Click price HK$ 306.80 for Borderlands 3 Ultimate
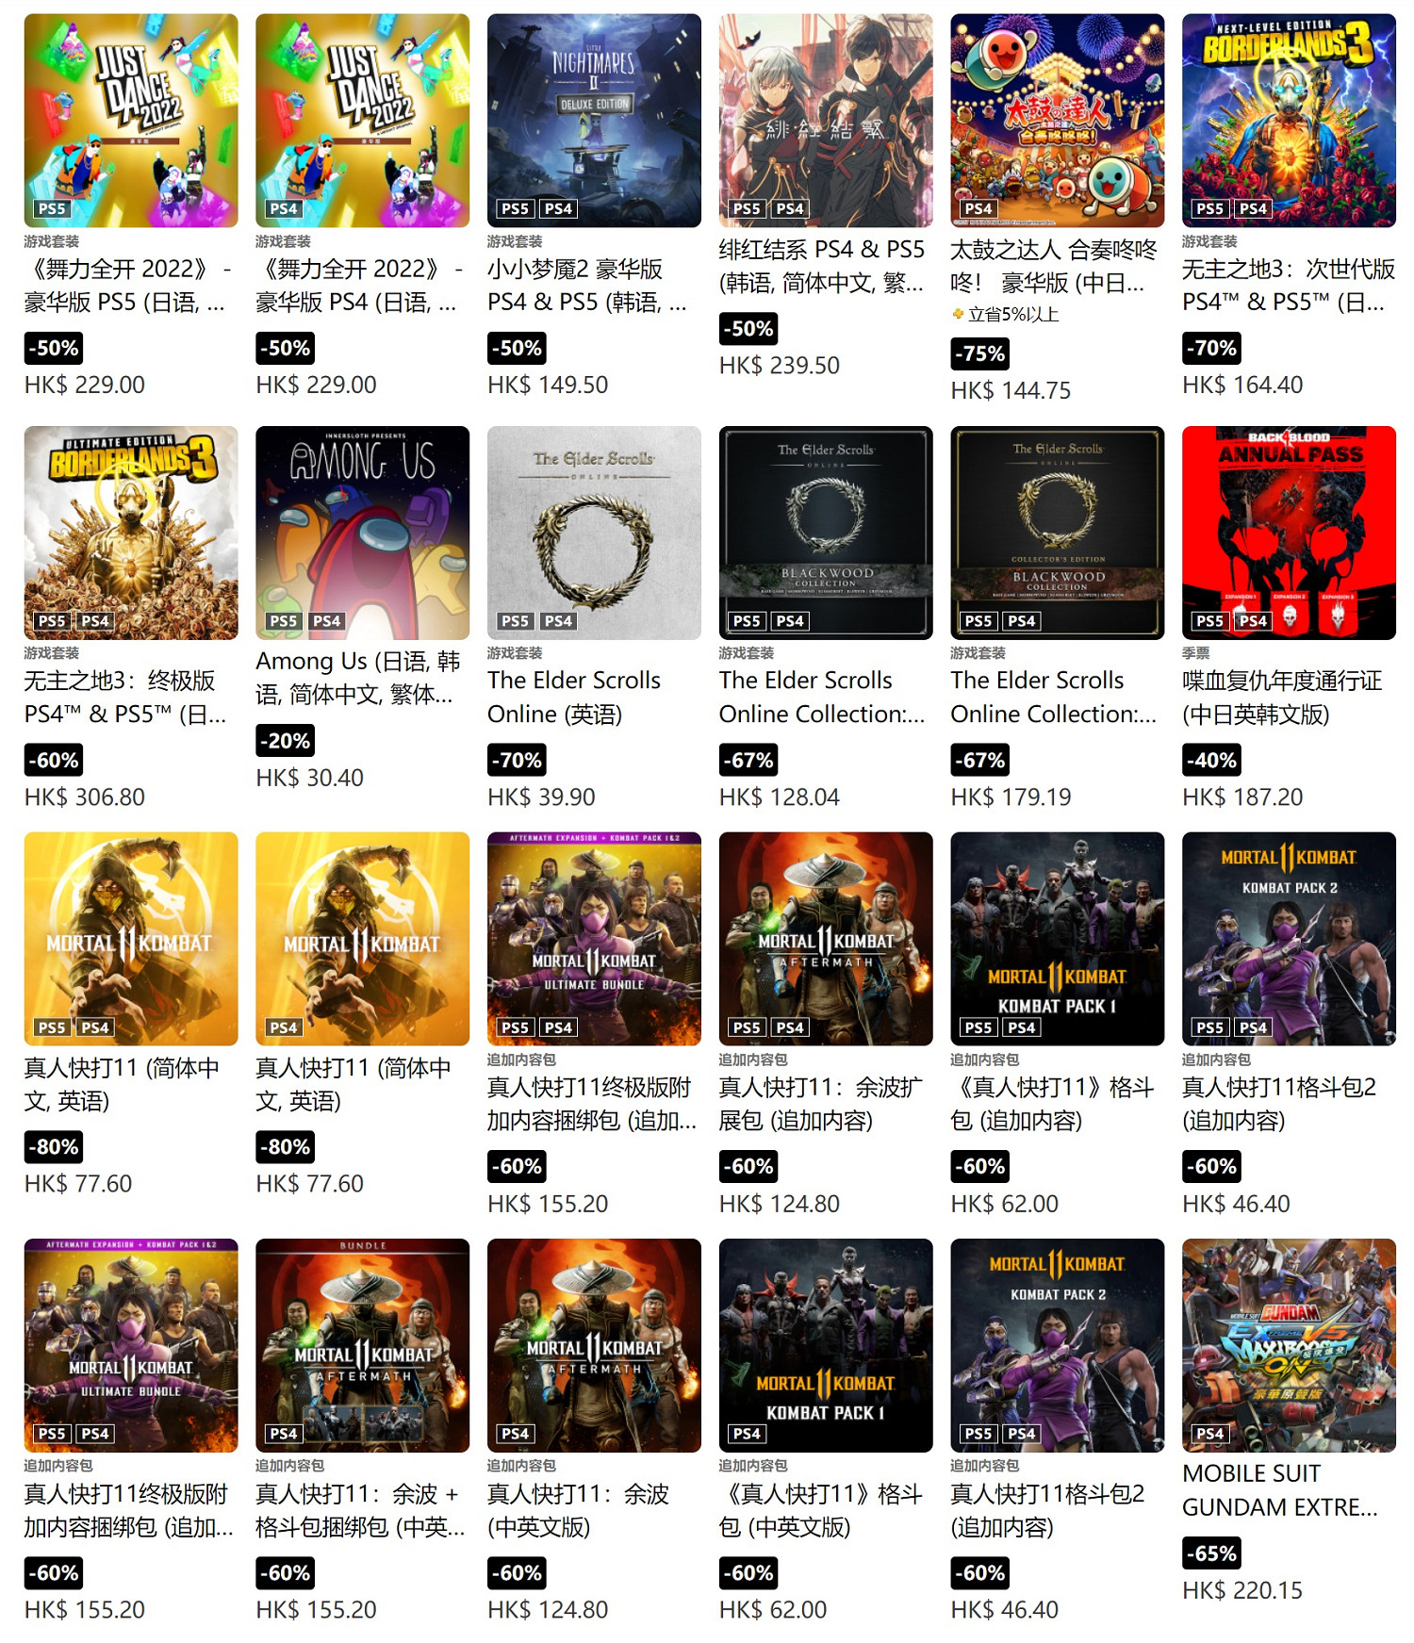Screen dimensions: 1414x1643 [85, 797]
